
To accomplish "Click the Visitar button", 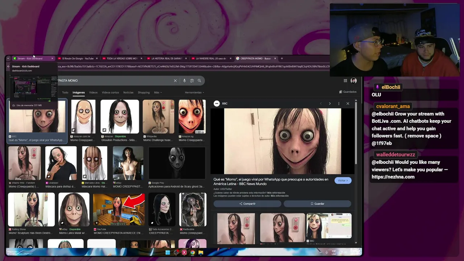I will (x=343, y=181).
